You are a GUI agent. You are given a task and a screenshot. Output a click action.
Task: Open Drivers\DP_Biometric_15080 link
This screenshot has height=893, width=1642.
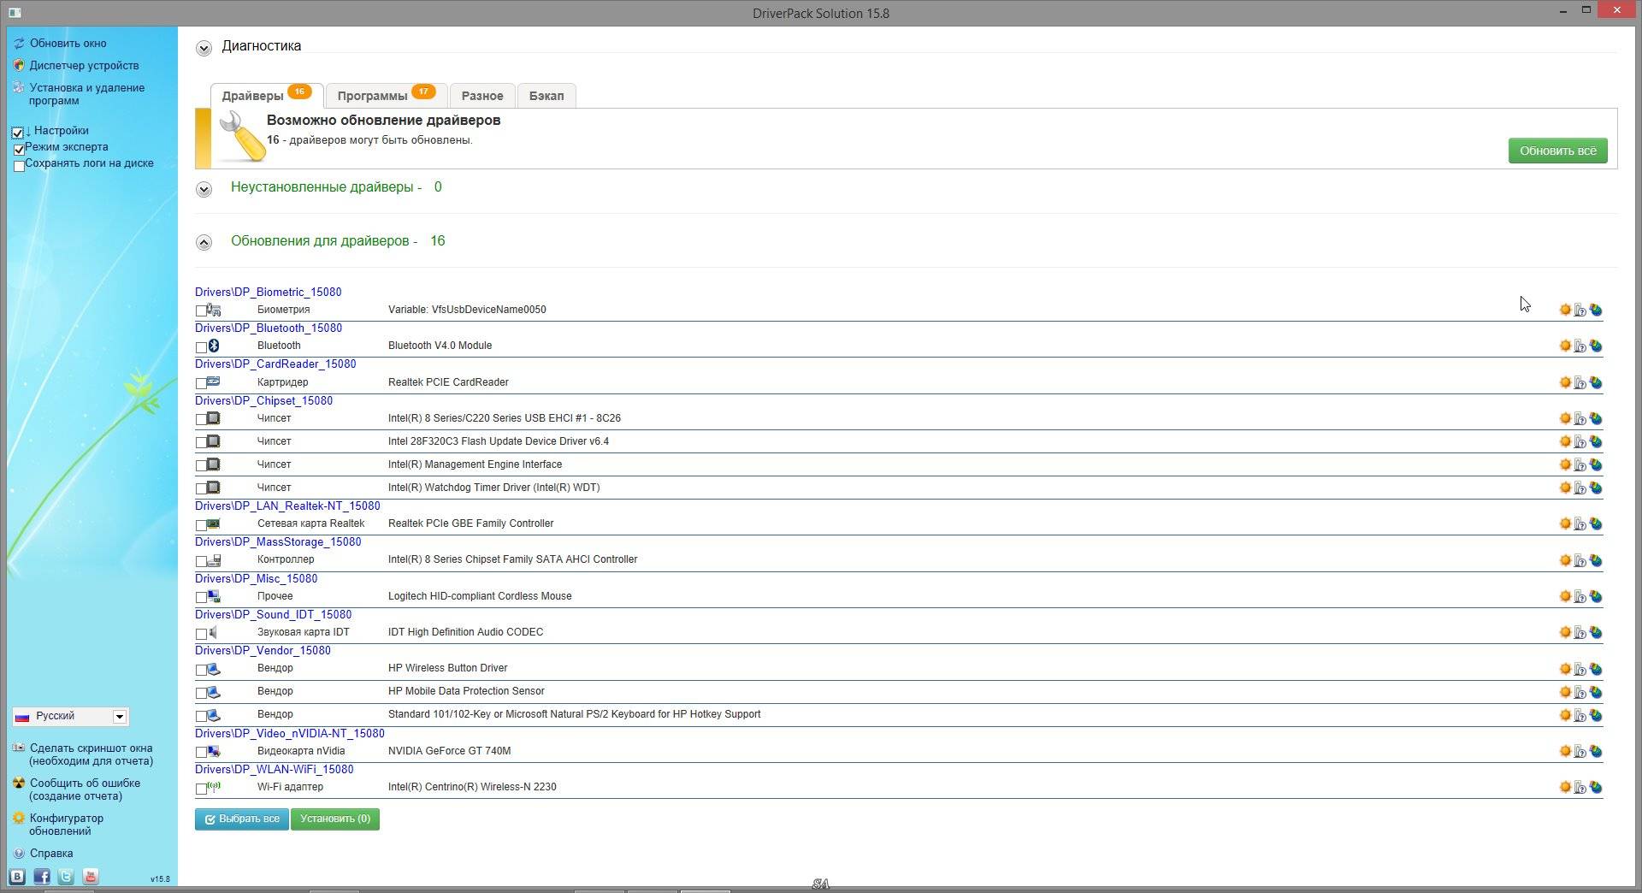click(268, 292)
